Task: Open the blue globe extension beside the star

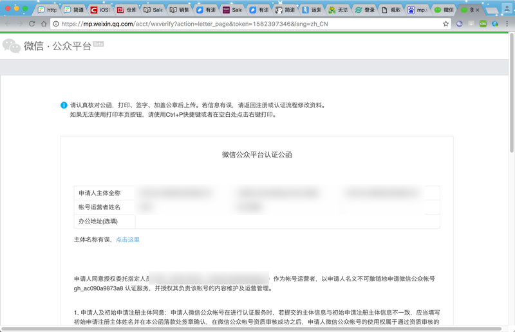Action: point(459,24)
